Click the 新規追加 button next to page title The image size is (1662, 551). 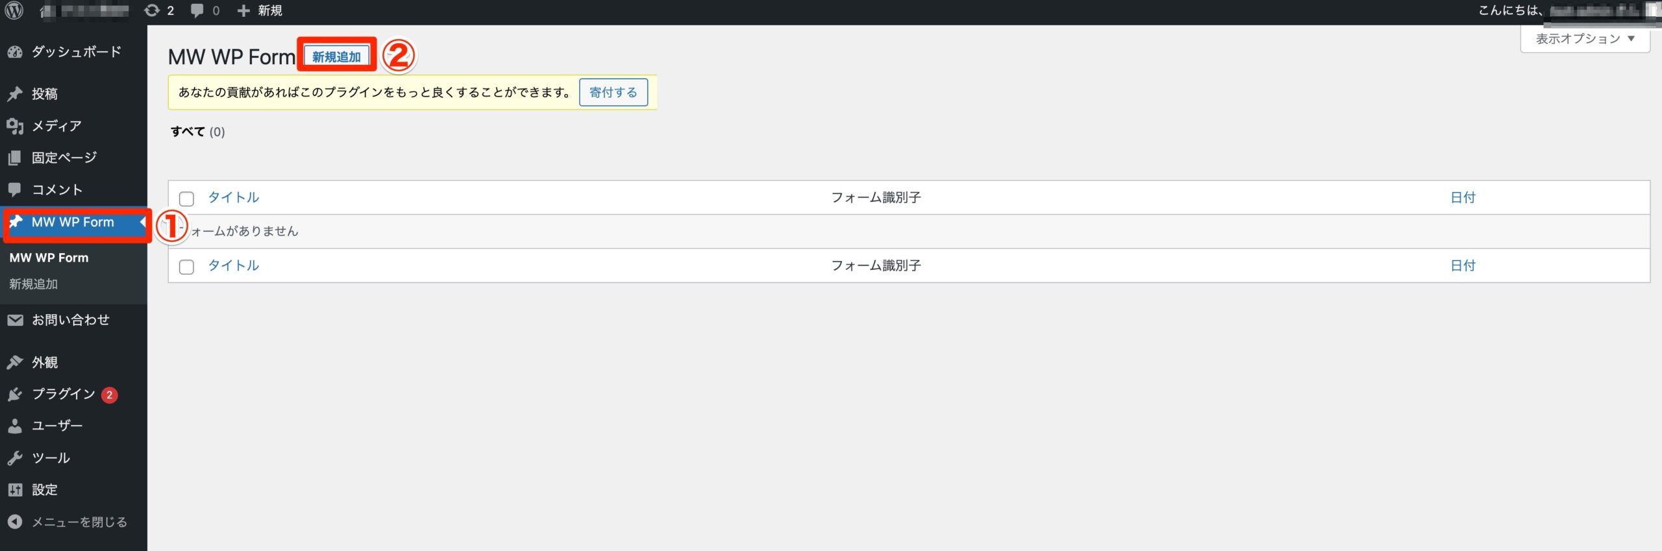click(336, 56)
